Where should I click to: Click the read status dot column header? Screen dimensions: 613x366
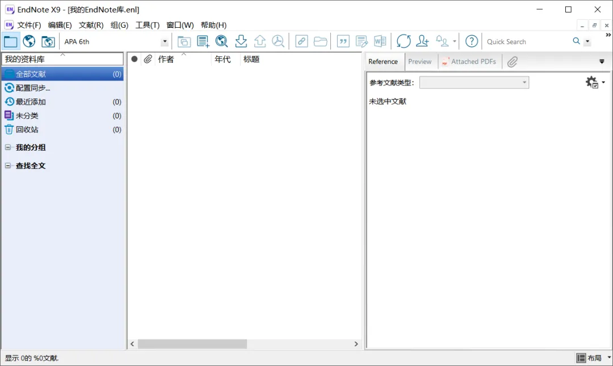[x=134, y=59]
